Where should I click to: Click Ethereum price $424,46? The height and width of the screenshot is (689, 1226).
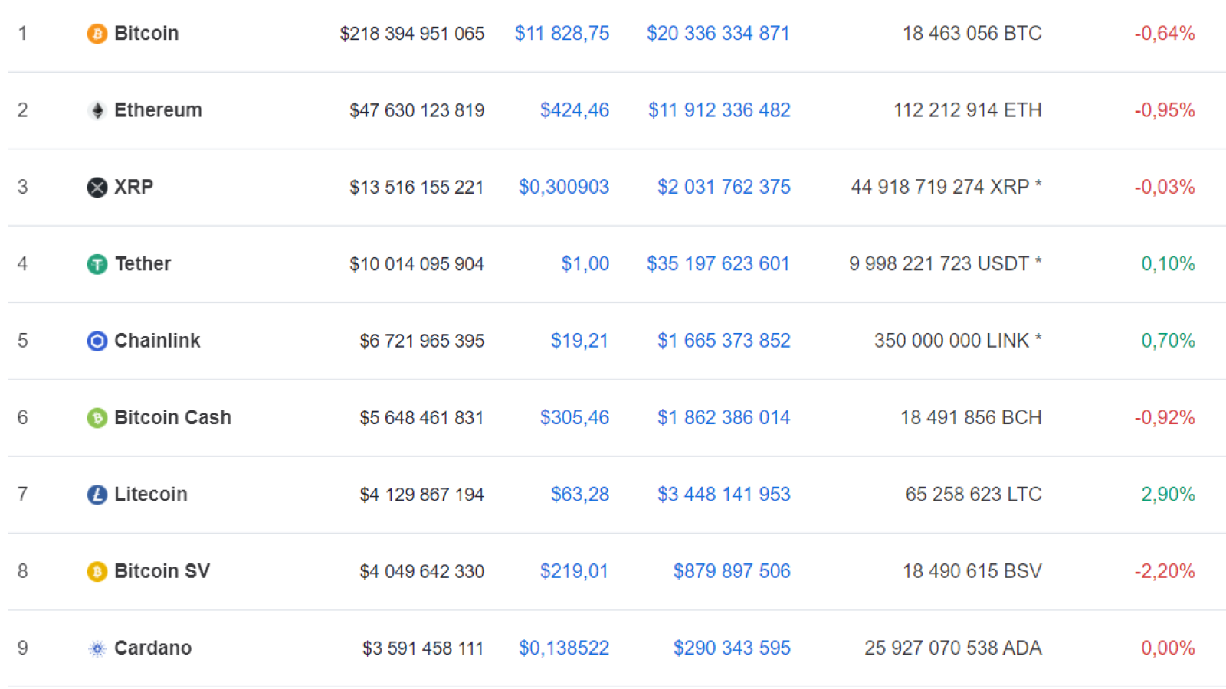tap(575, 110)
